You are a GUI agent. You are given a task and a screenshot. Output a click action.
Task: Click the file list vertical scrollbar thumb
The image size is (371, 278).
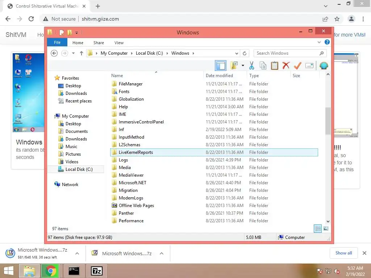pyautogui.click(x=328, y=121)
